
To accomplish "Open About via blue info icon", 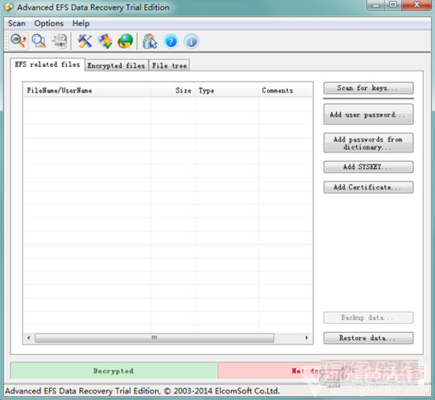I will click(x=191, y=42).
